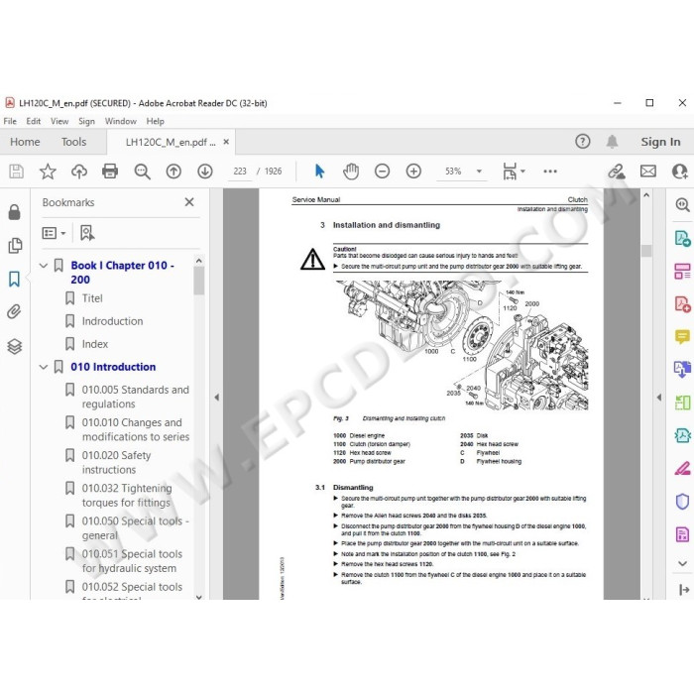Viewport: 694px width, 694px height.
Task: Go to next page arrow
Action: [x=205, y=172]
